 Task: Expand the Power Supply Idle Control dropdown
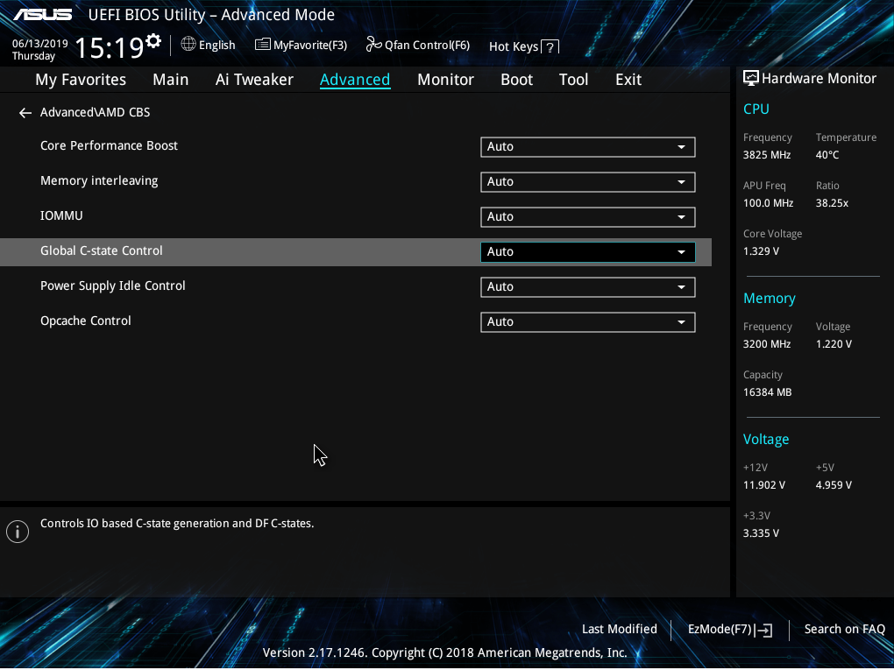pyautogui.click(x=588, y=287)
